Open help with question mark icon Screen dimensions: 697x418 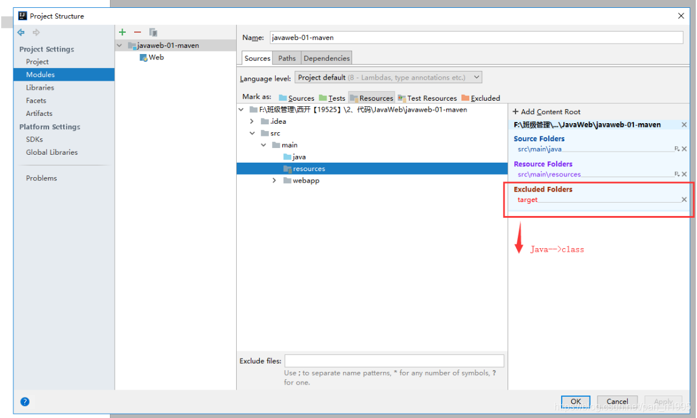click(x=25, y=402)
